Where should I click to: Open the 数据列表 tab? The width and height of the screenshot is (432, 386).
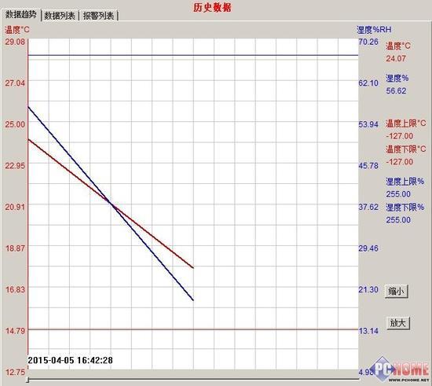[60, 16]
